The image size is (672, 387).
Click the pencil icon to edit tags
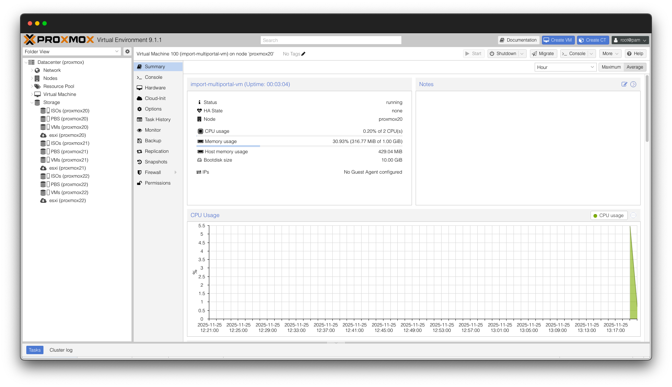303,54
